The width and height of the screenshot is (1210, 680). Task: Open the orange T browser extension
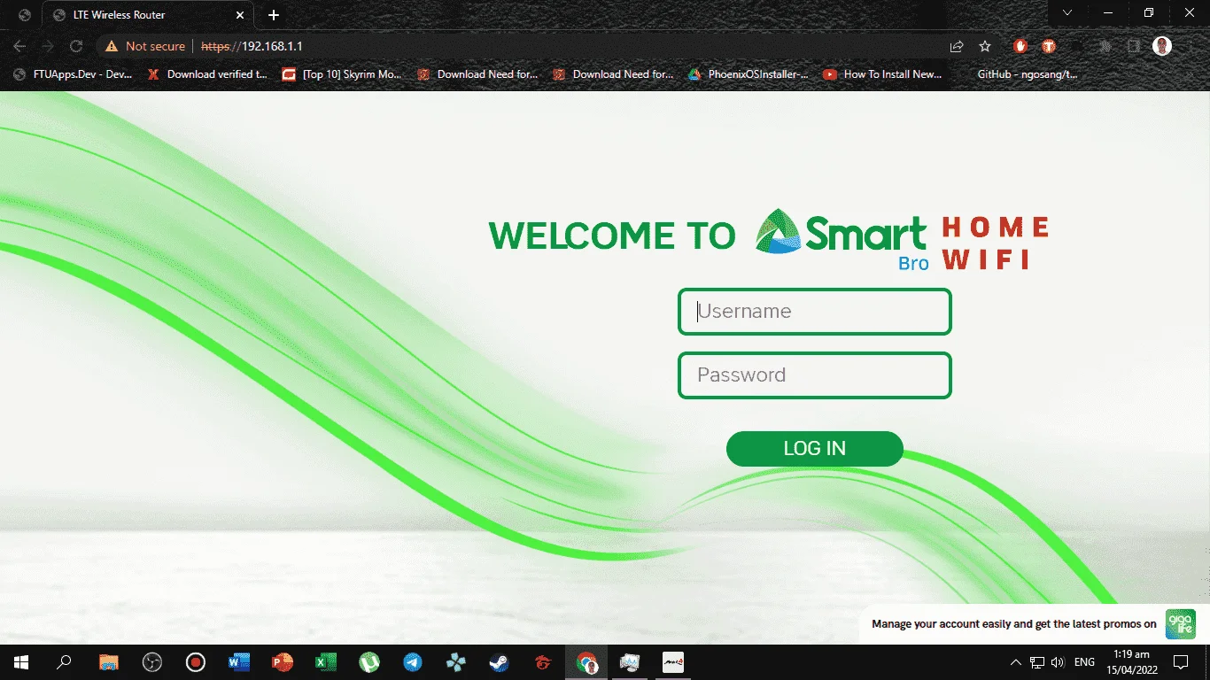pos(1049,46)
